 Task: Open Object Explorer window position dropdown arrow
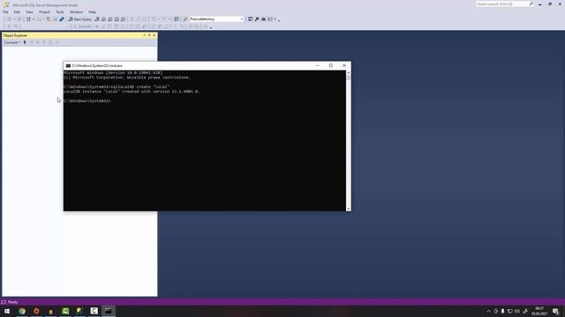[x=144, y=35]
